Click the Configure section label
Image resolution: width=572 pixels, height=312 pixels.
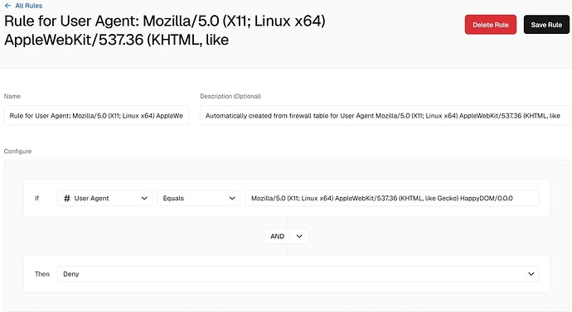tap(17, 151)
